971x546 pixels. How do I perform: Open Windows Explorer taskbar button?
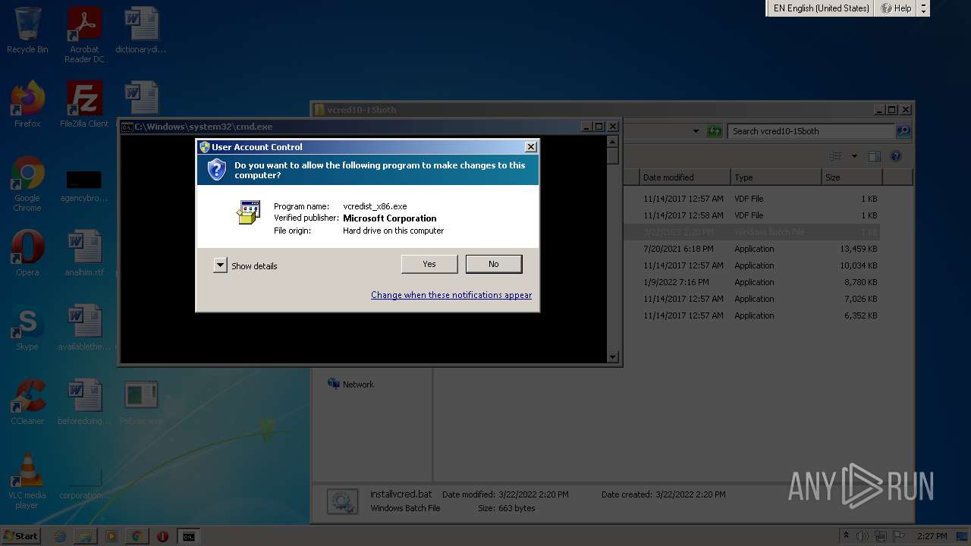pos(86,536)
